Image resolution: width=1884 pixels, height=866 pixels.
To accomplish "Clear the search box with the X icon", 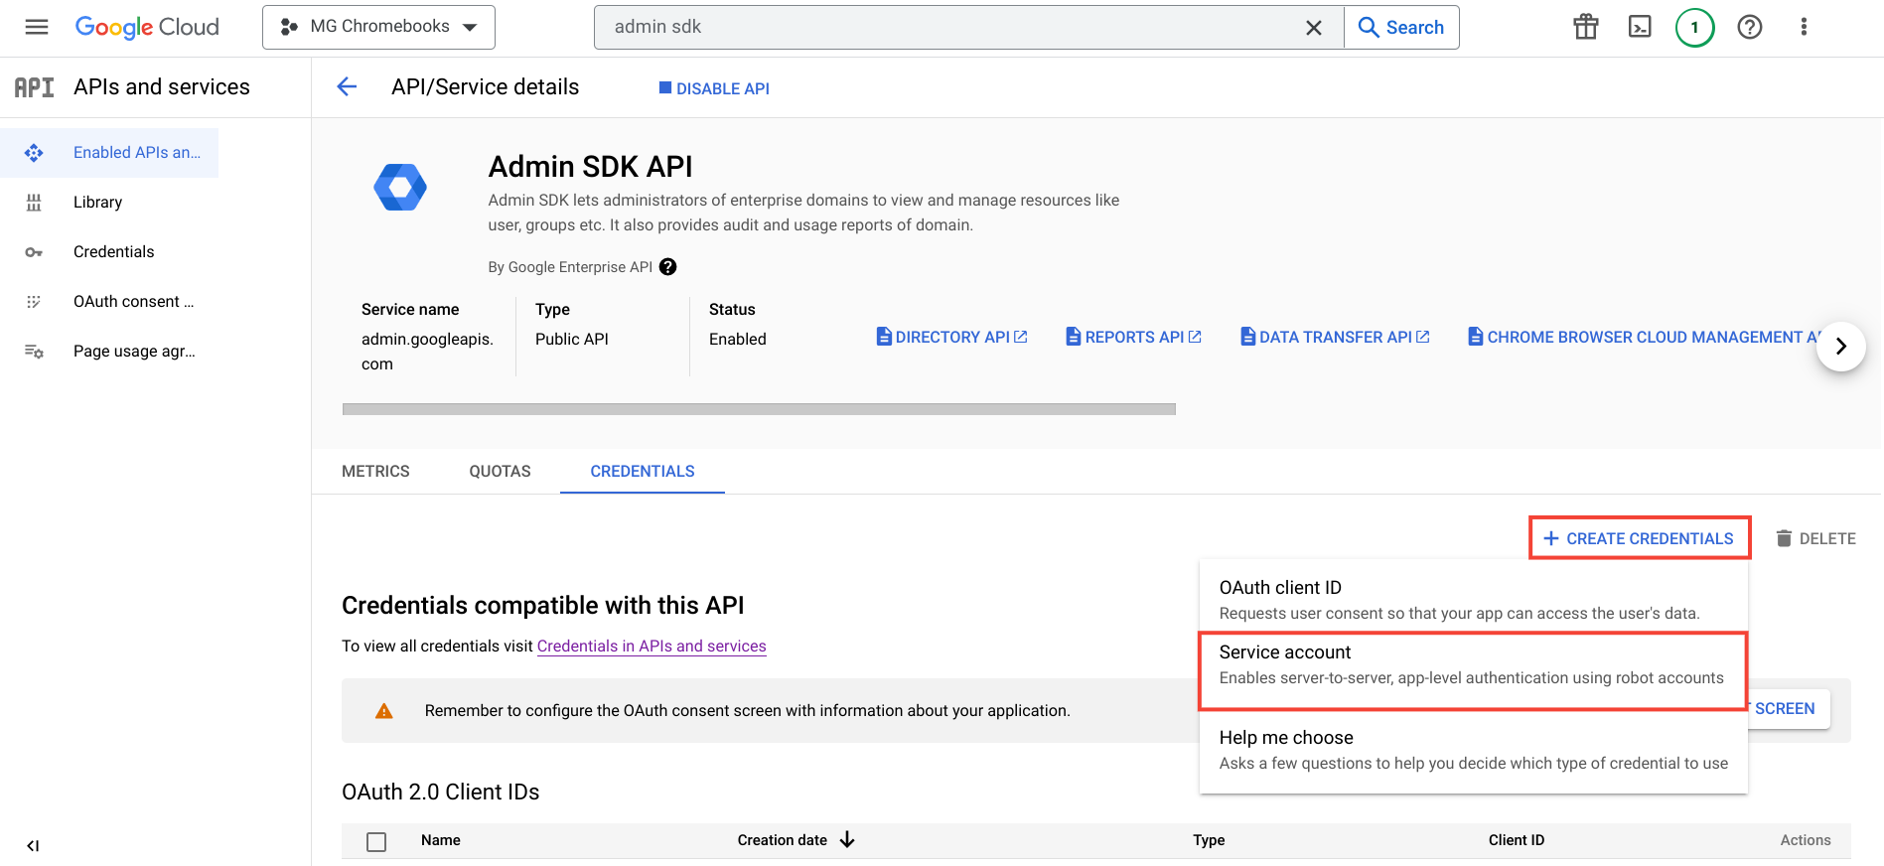I will pyautogui.click(x=1313, y=28).
